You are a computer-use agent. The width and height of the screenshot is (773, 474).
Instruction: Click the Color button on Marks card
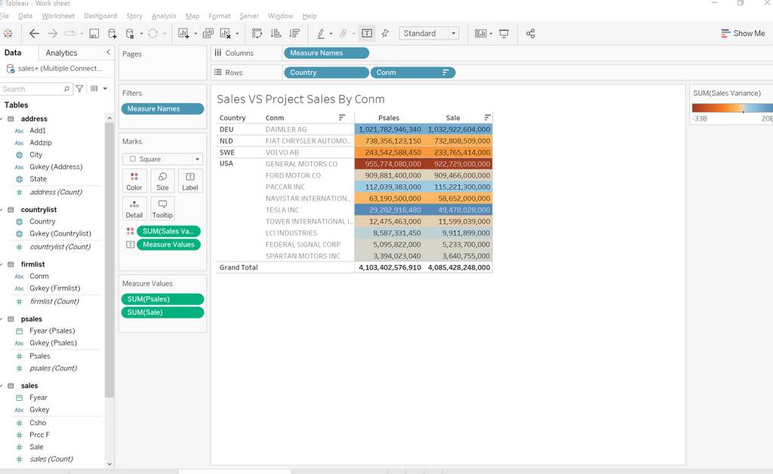pyautogui.click(x=134, y=181)
